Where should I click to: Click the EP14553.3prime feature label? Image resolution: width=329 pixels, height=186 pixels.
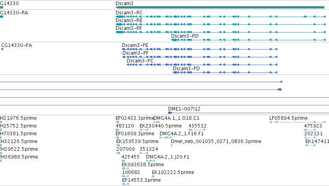pyautogui.click(x=141, y=180)
